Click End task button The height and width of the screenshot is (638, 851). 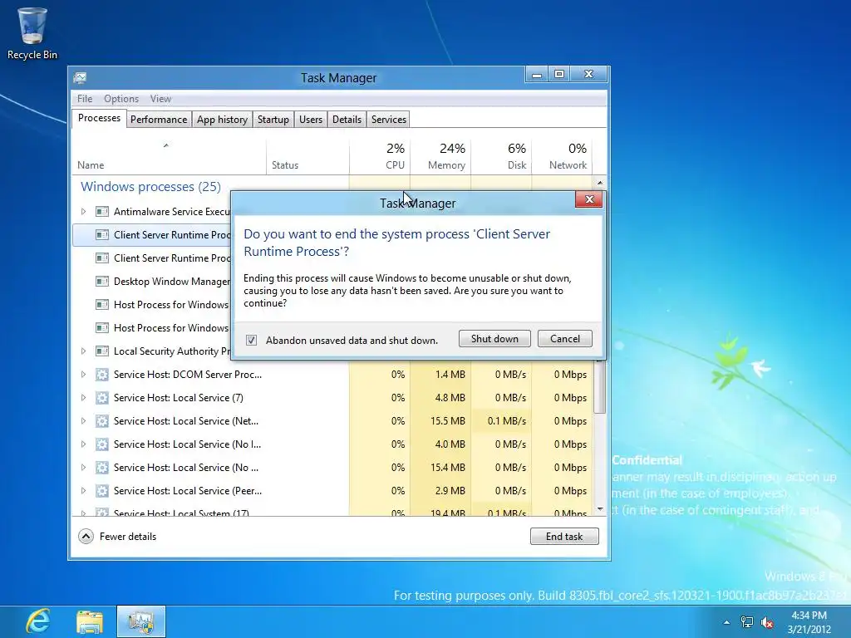[564, 537]
